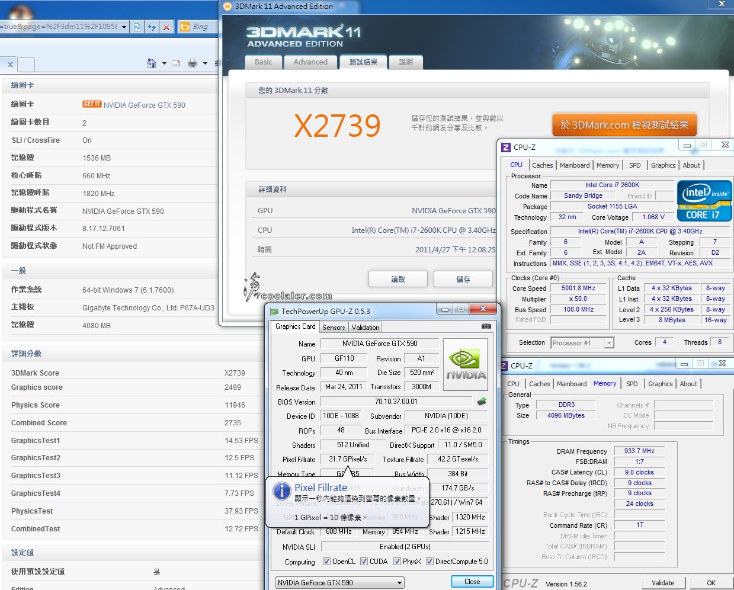Click the refresh icon in browser address bar
734x590 pixels.
tap(152, 27)
